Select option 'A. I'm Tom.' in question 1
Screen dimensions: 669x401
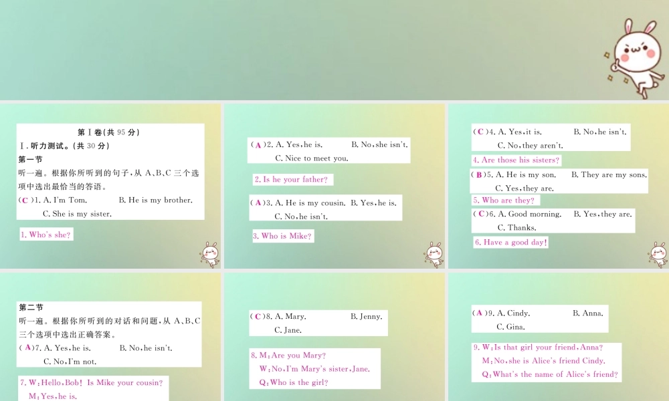[x=65, y=200]
